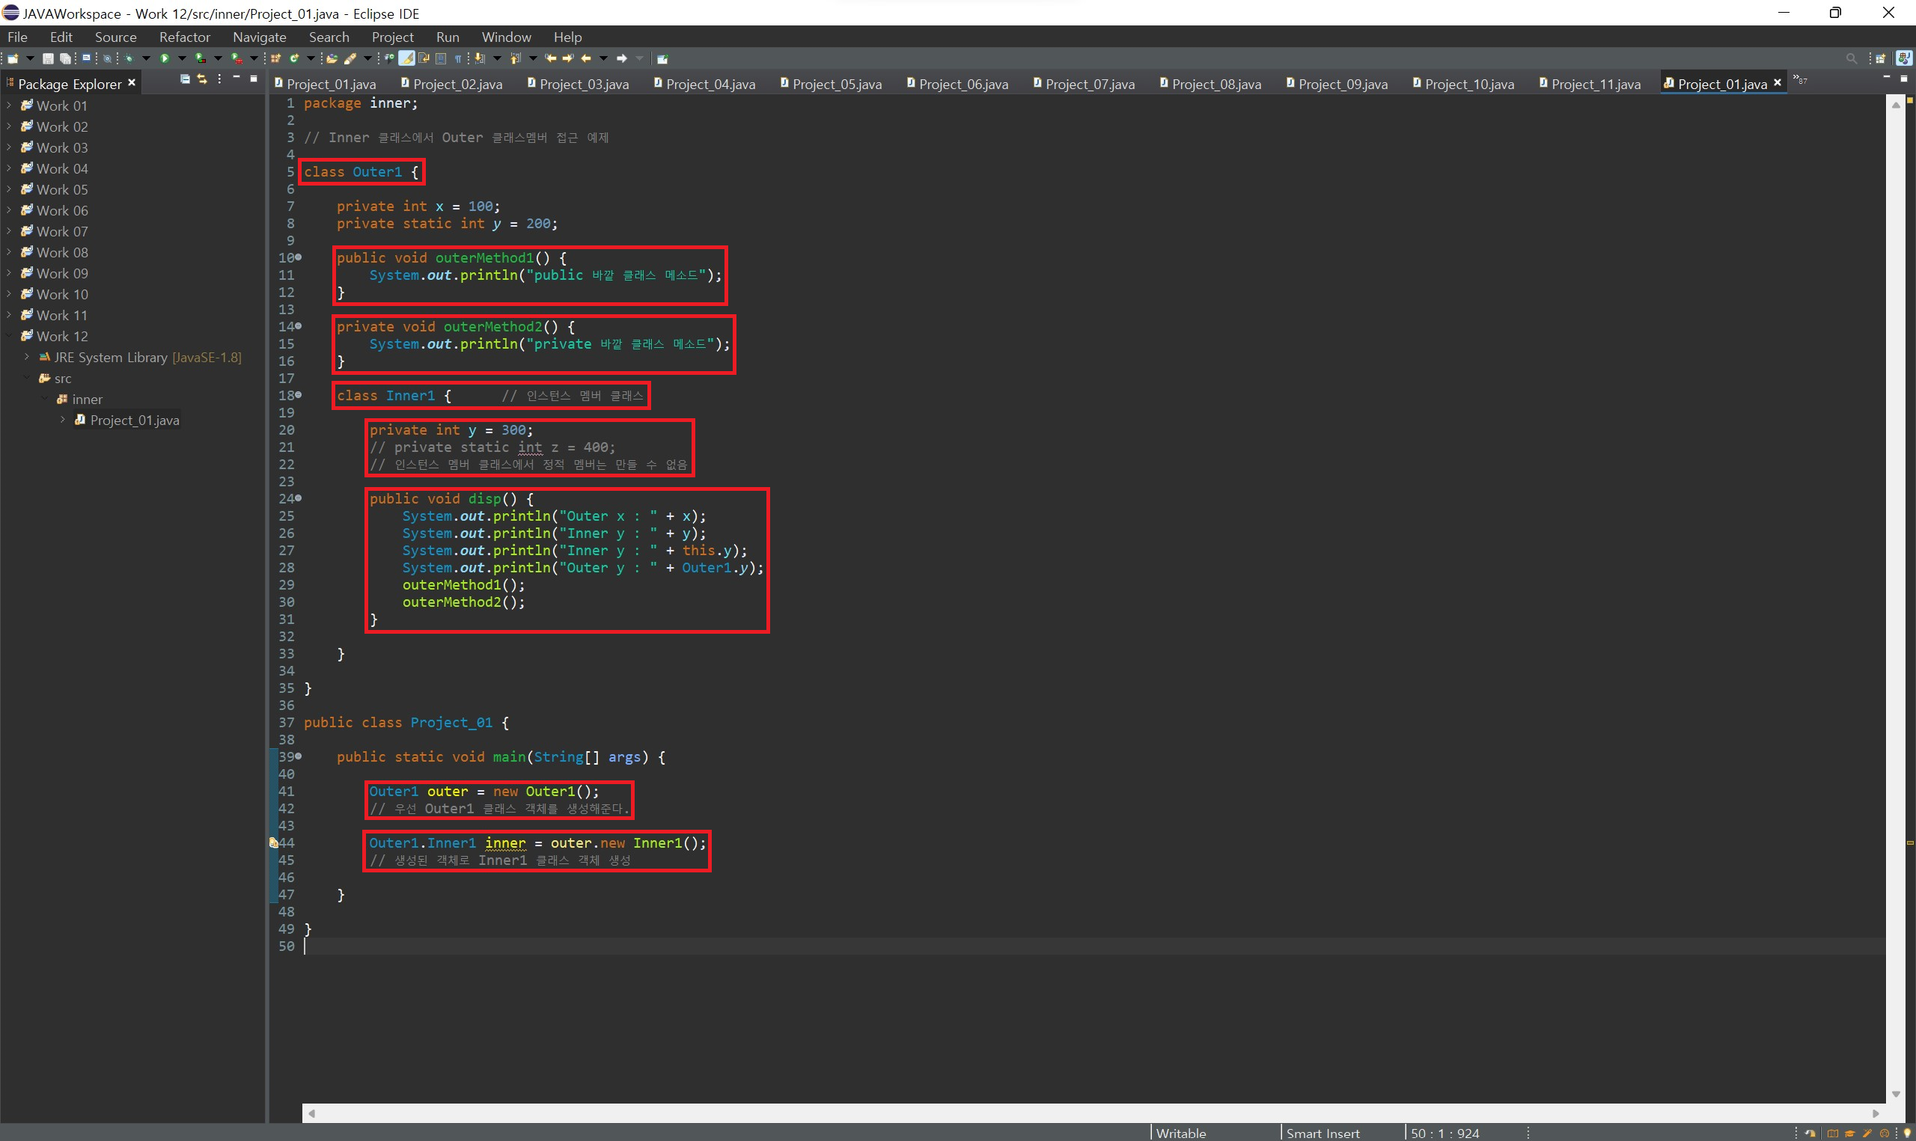This screenshot has width=1916, height=1141.
Task: Click fold marker beside line 24
Action: pyautogui.click(x=299, y=498)
